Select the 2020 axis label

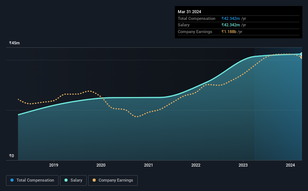(x=101, y=165)
